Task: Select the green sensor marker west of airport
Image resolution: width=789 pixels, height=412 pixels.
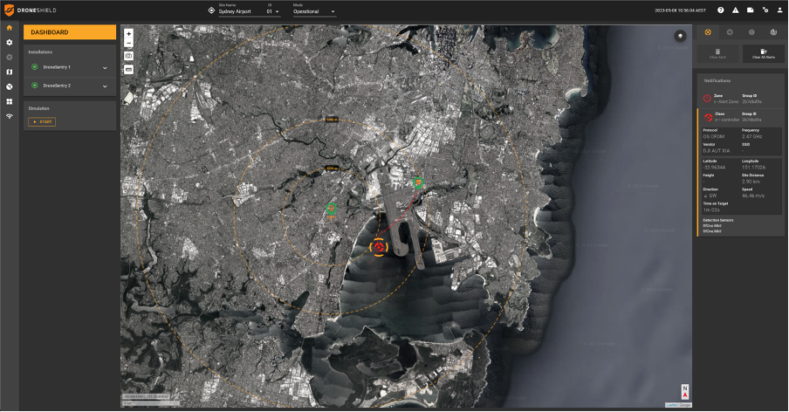Action: [331, 209]
